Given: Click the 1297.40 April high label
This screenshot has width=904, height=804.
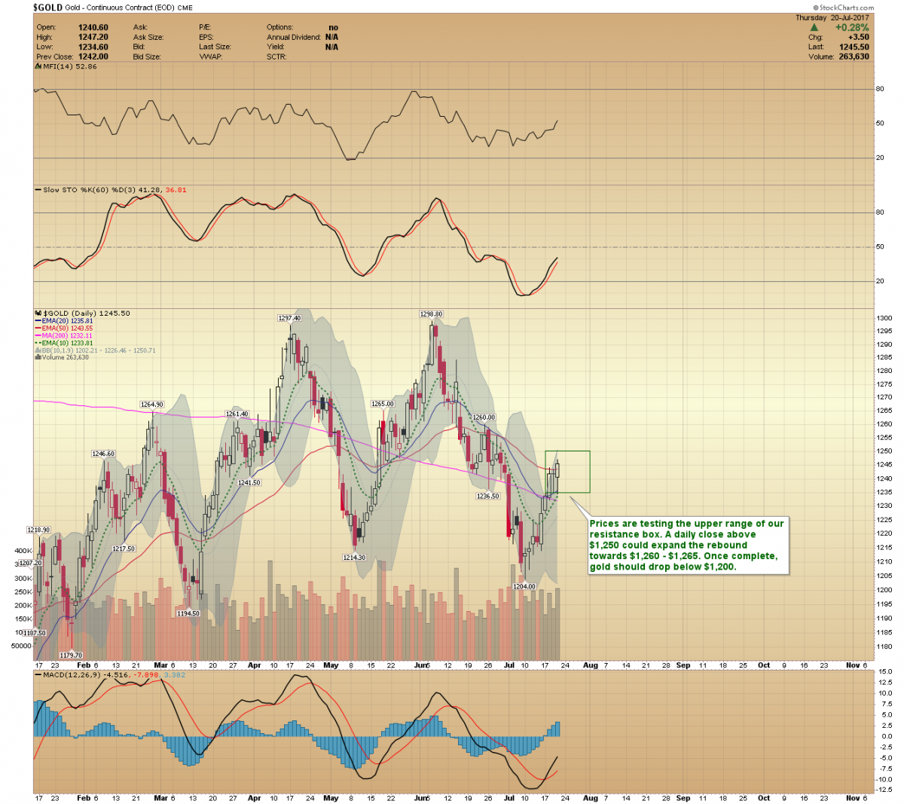Looking at the screenshot, I should pyautogui.click(x=289, y=318).
